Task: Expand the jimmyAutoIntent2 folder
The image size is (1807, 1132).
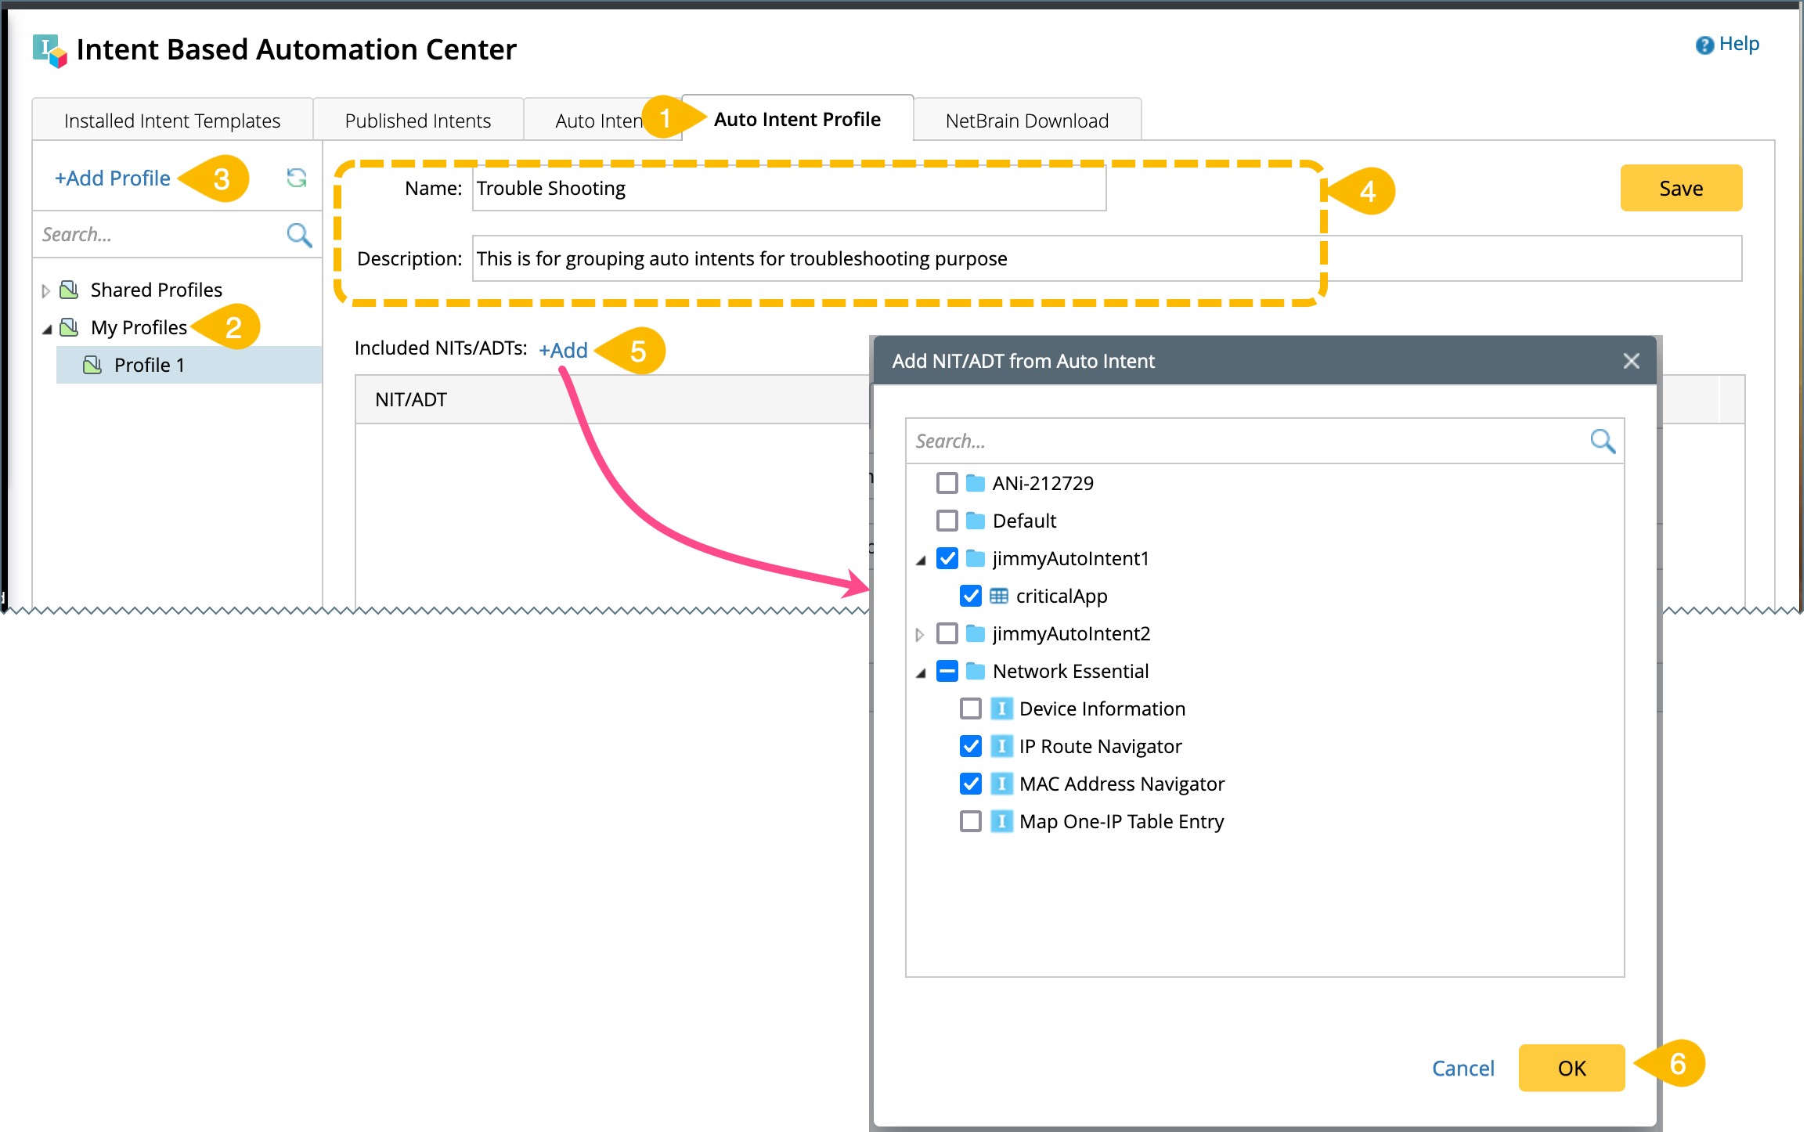Action: click(920, 634)
